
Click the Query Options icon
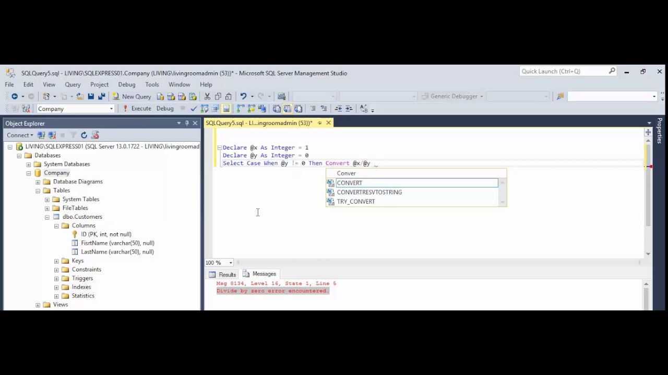click(x=216, y=108)
